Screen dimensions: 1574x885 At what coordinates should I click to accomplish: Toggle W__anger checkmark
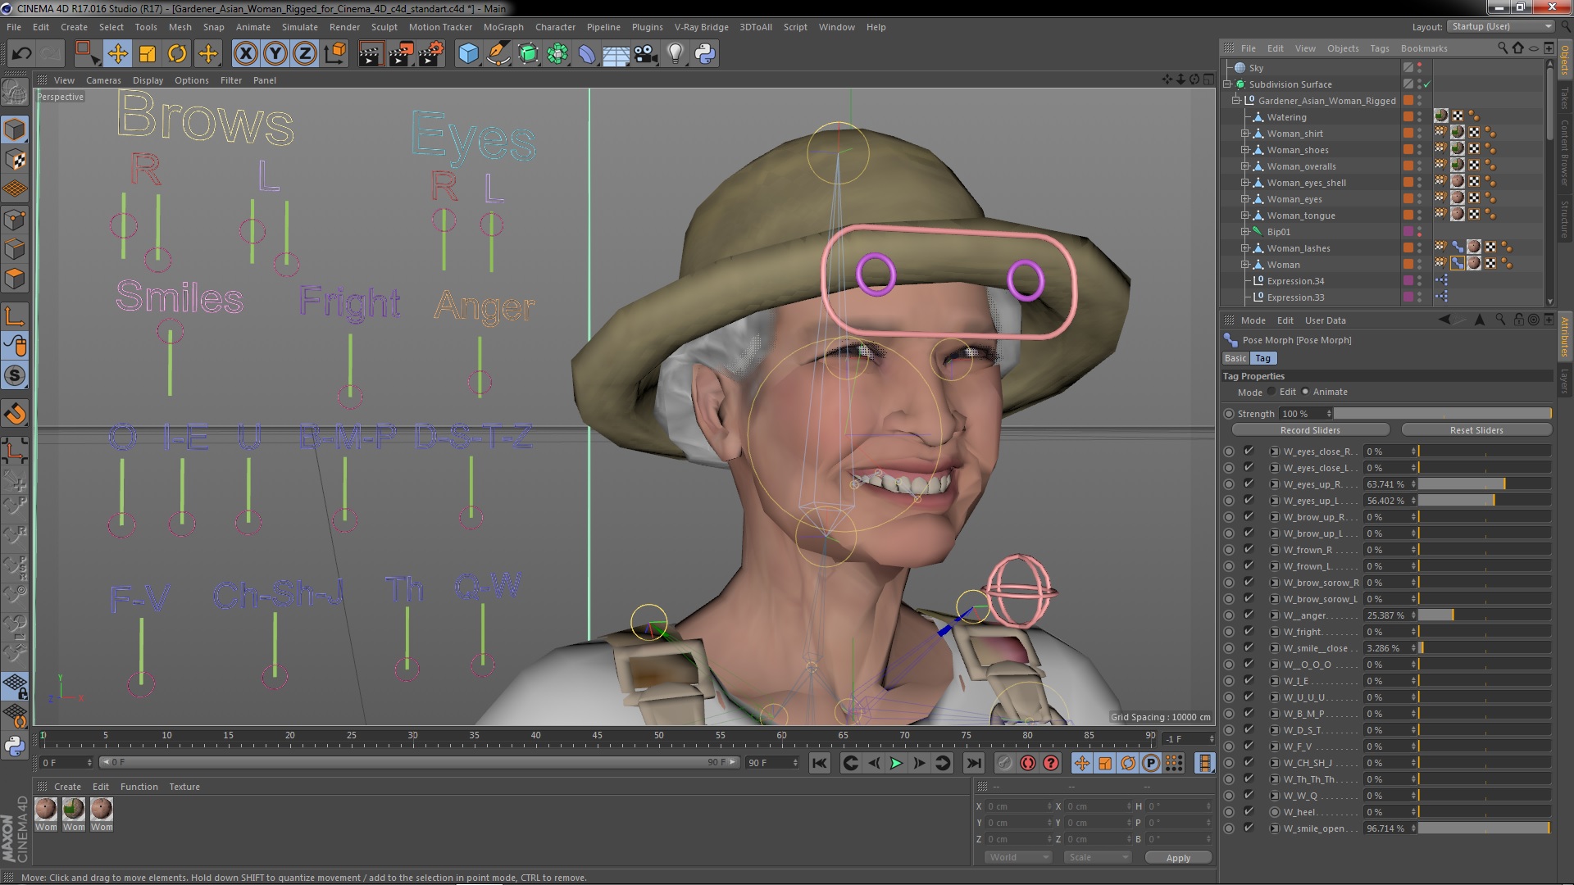tap(1249, 615)
